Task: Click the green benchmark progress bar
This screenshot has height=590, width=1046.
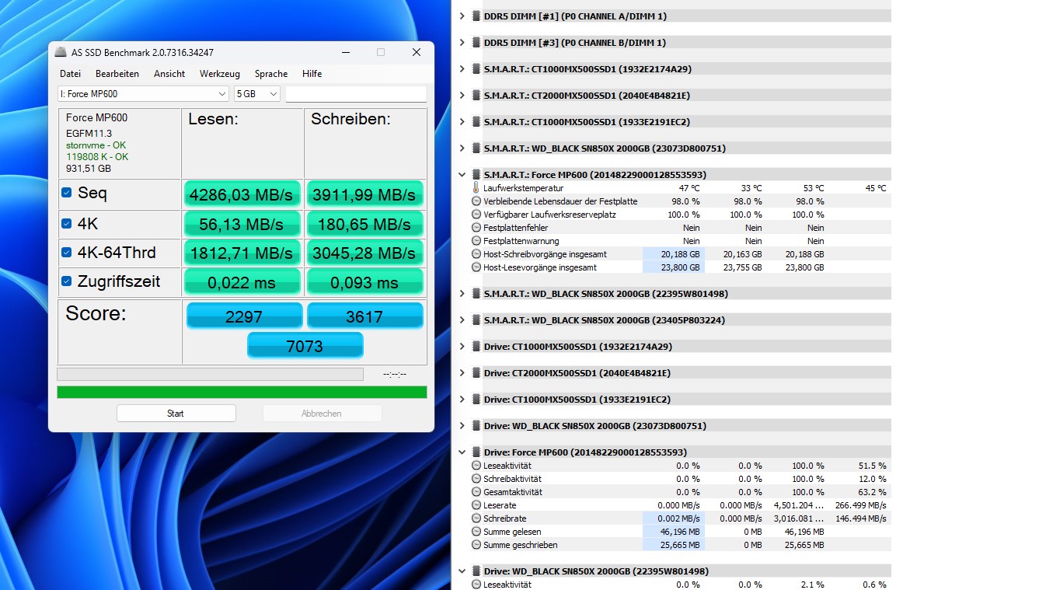Action: [242, 392]
